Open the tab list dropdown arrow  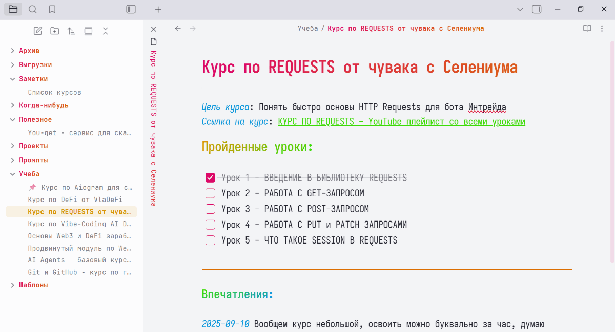tap(520, 9)
